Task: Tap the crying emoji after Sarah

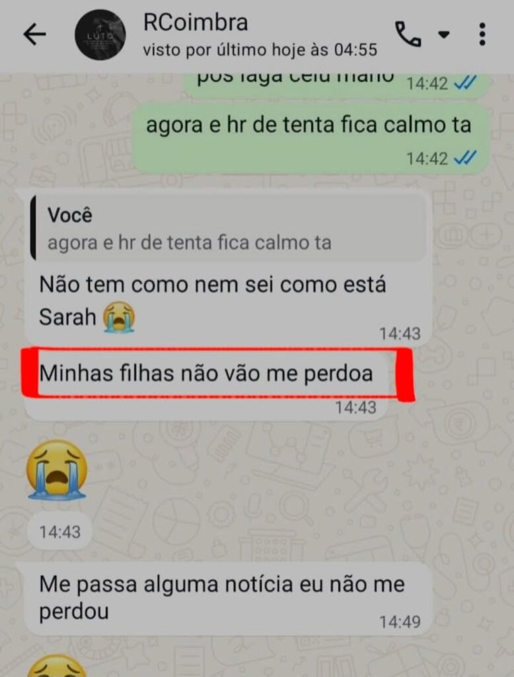Action: [119, 317]
